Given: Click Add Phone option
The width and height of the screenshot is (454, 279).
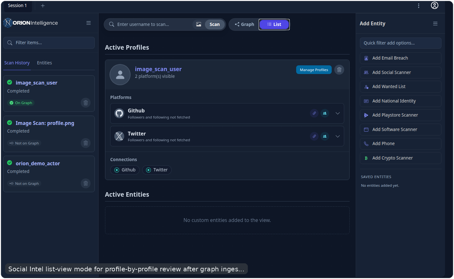Looking at the screenshot, I should [401, 144].
